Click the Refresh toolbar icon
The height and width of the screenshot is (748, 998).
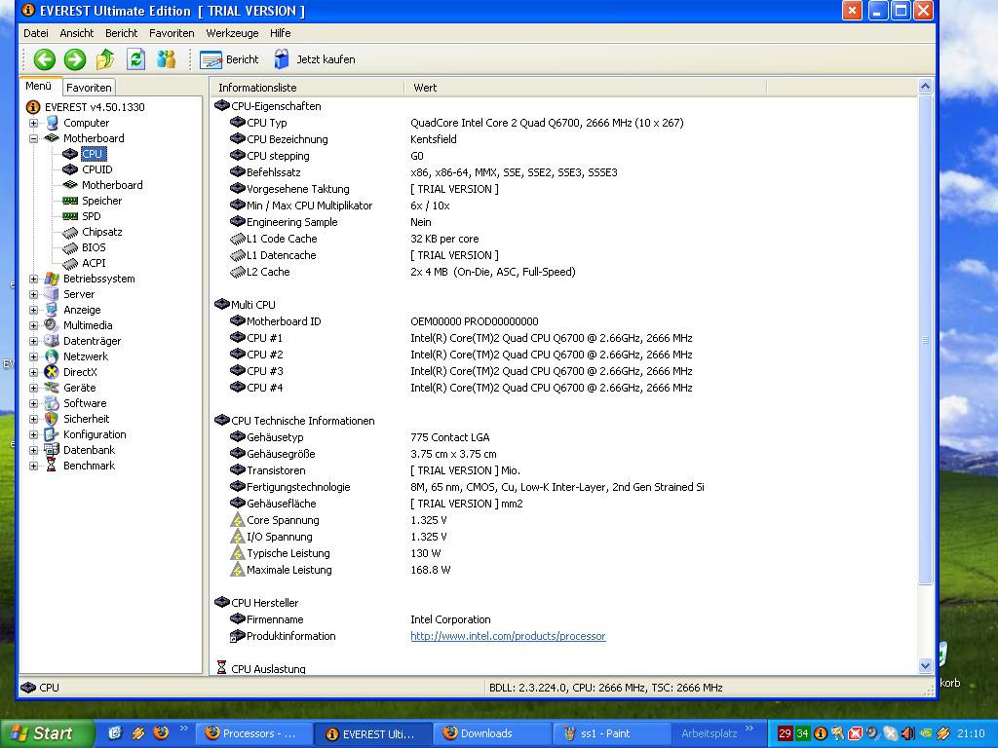click(135, 59)
